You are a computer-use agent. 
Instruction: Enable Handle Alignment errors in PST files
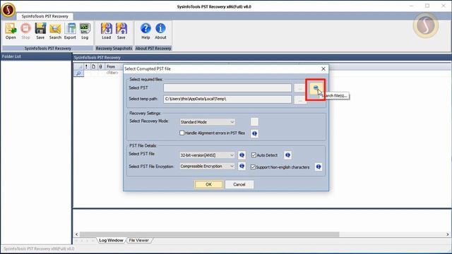[182, 133]
